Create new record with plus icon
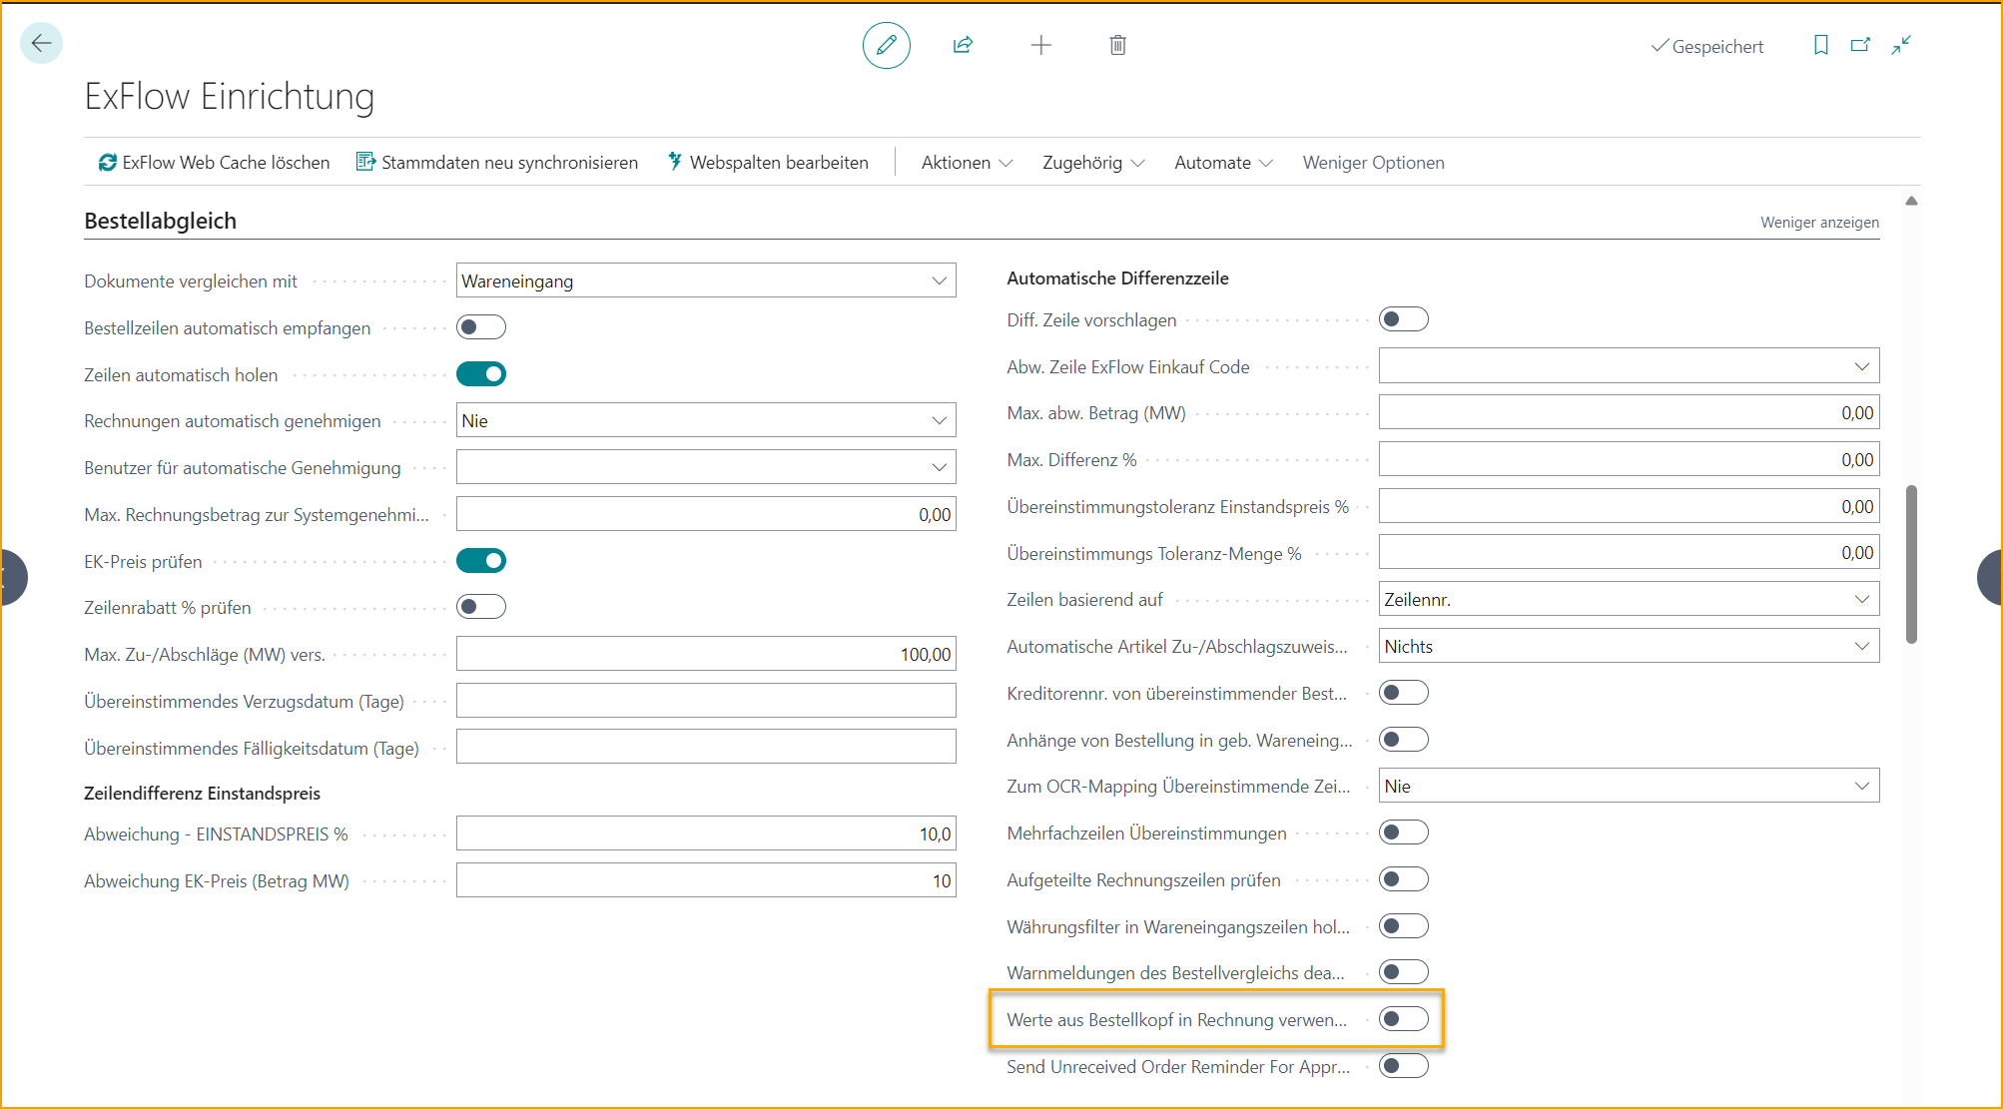 pos(1040,45)
